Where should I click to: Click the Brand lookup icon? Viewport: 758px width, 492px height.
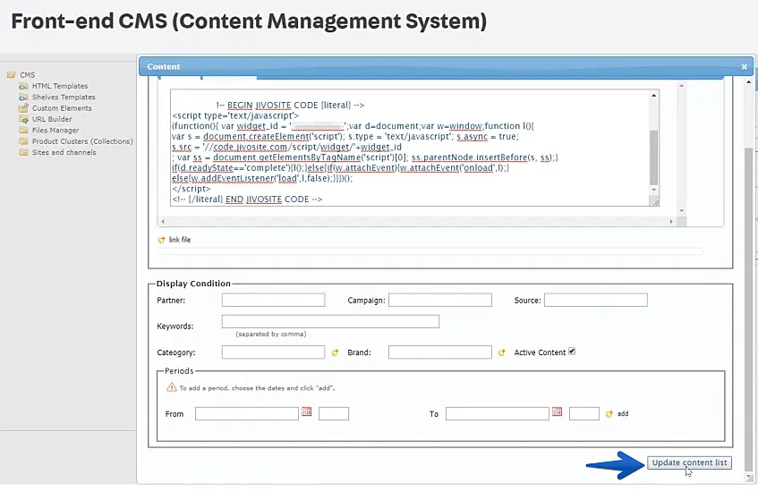click(x=502, y=352)
